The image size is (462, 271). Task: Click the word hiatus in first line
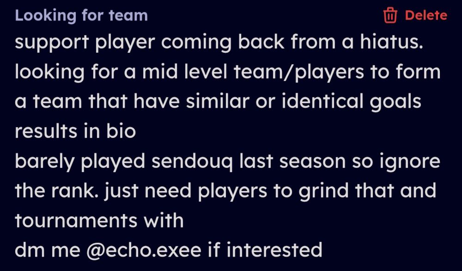(391, 42)
